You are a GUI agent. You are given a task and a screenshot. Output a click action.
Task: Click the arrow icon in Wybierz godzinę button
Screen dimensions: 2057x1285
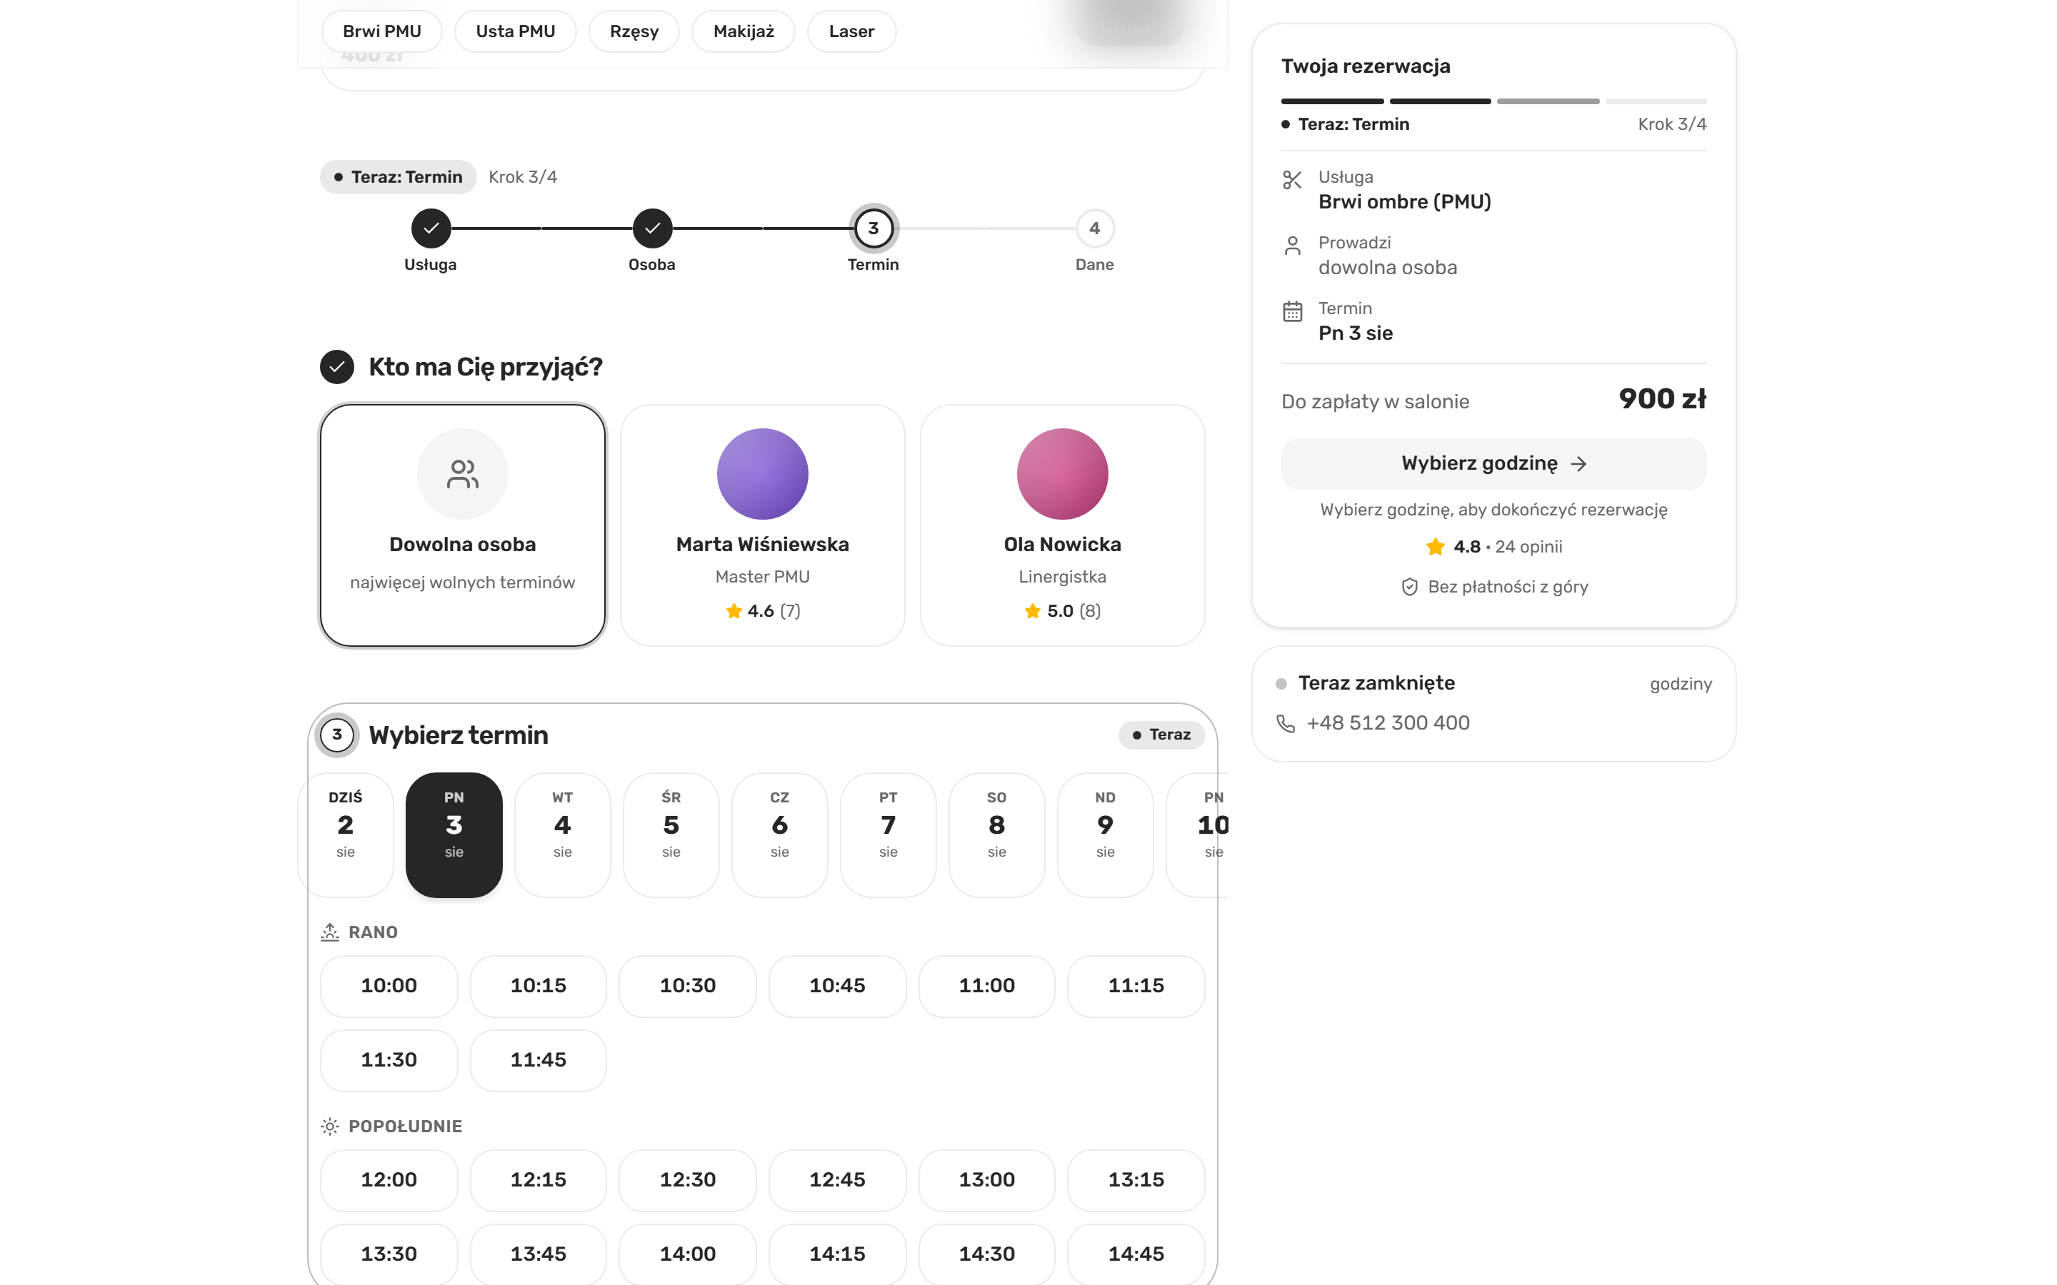(x=1578, y=464)
